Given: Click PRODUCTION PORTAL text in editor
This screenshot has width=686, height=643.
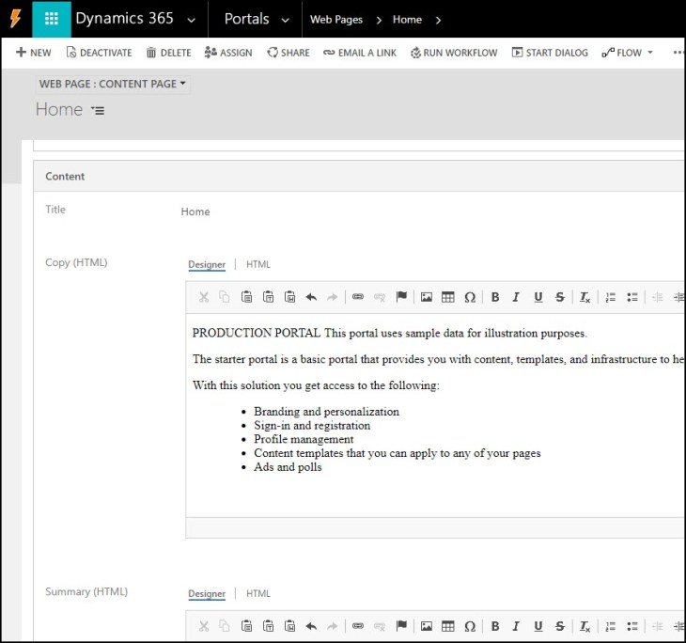Looking at the screenshot, I should tap(257, 333).
